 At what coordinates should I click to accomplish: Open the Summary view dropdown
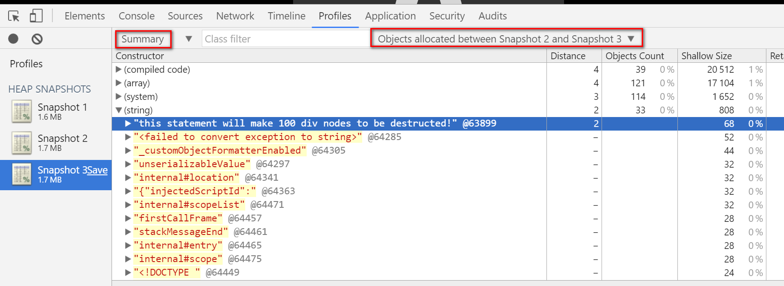click(143, 39)
